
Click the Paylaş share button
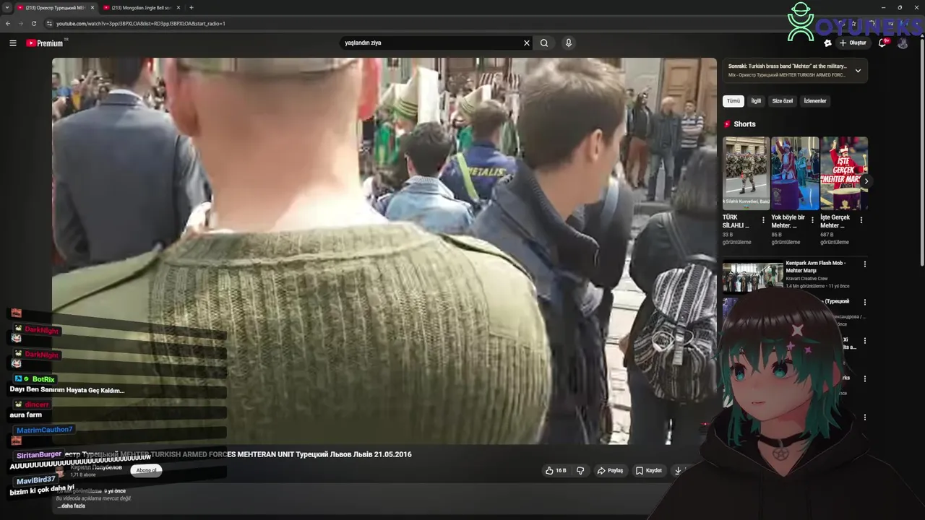610,471
